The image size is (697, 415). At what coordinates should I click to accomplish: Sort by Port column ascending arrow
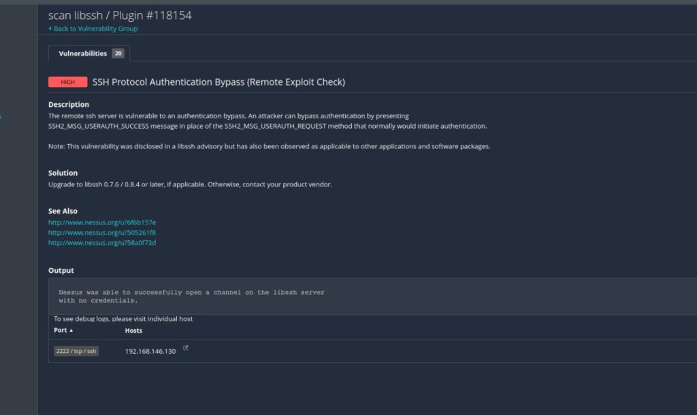[71, 331]
